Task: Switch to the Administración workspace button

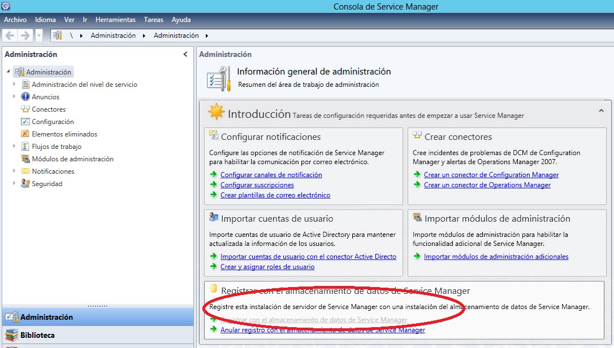Action: pyautogui.click(x=46, y=317)
